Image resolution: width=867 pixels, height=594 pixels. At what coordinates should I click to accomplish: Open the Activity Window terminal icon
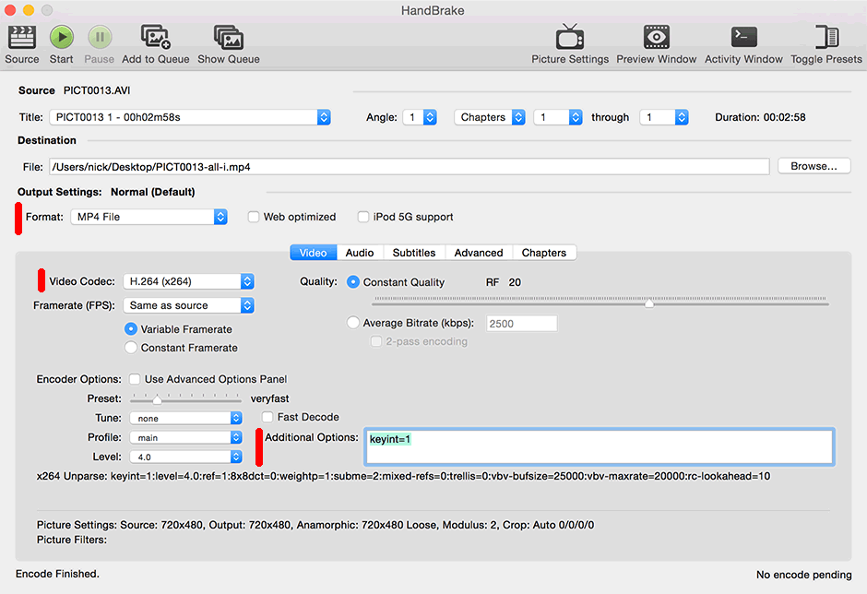(743, 37)
